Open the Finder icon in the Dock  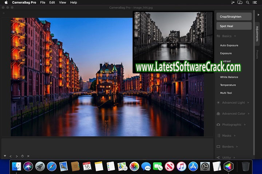pyautogui.click(x=16, y=166)
